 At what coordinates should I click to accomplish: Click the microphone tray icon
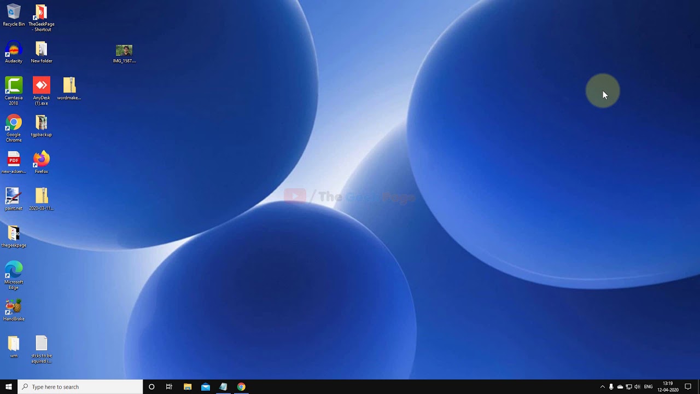pyautogui.click(x=611, y=387)
